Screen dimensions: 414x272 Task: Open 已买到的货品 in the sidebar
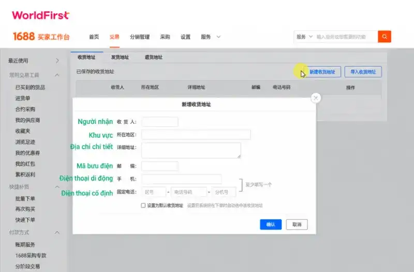pos(30,87)
